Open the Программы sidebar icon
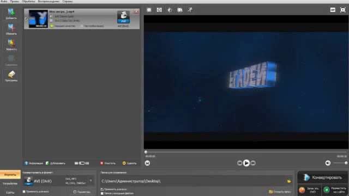Image resolution: width=349 pixels, height=196 pixels. pos(11,76)
